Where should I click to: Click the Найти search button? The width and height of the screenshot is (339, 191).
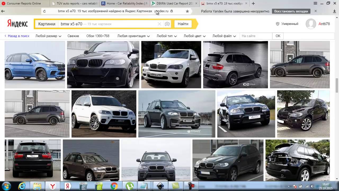point(183,24)
